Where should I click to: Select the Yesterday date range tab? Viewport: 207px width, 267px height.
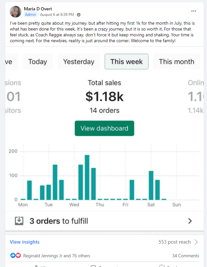[x=79, y=62]
